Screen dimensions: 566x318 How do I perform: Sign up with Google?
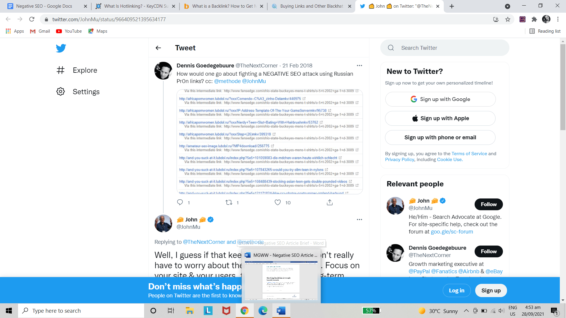(440, 99)
